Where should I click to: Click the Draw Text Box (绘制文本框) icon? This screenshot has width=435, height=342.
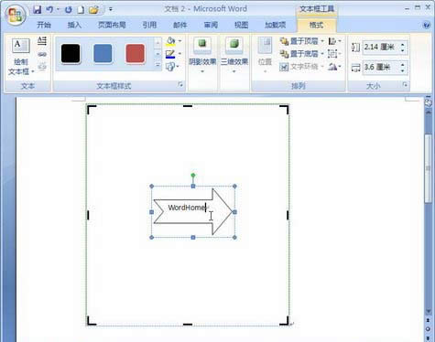pyautogui.click(x=21, y=46)
